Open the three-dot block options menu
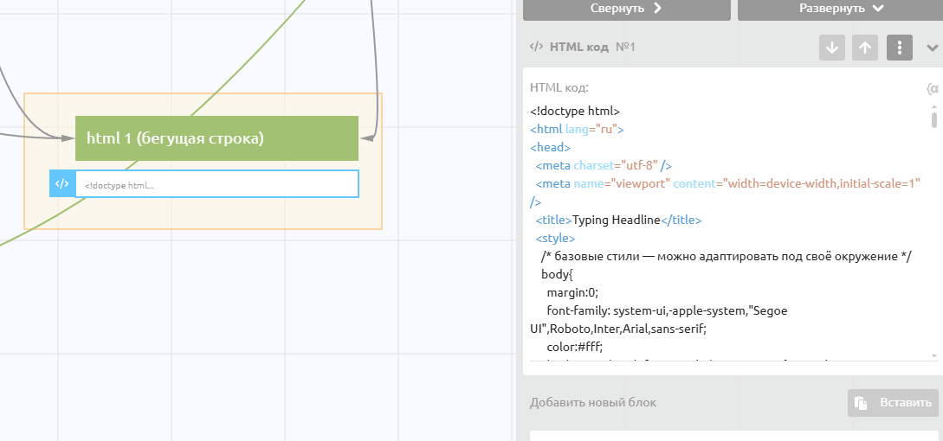 (x=899, y=48)
